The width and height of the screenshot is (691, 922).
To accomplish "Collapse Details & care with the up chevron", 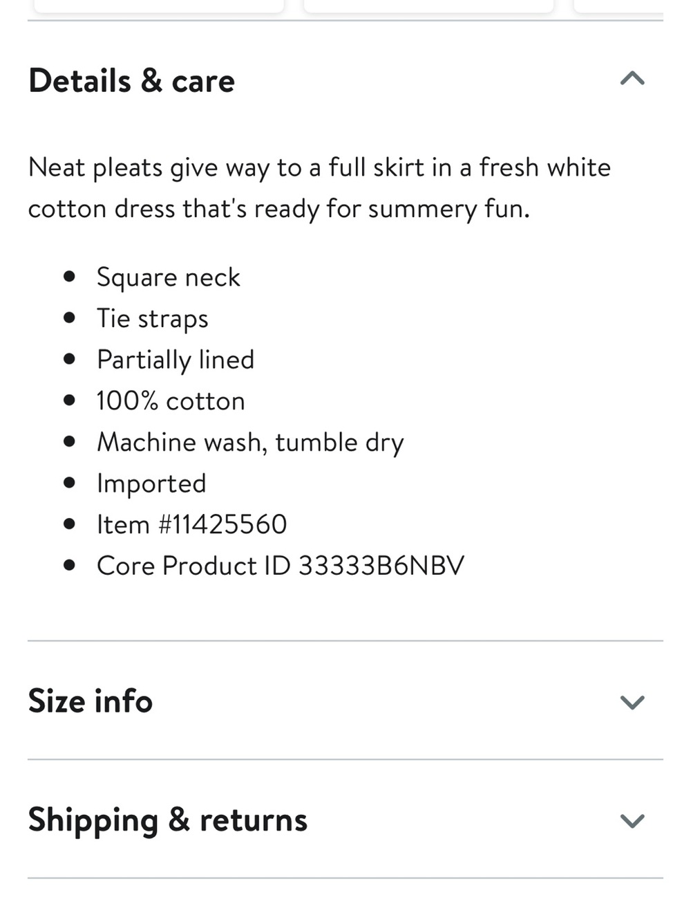I will tap(632, 78).
